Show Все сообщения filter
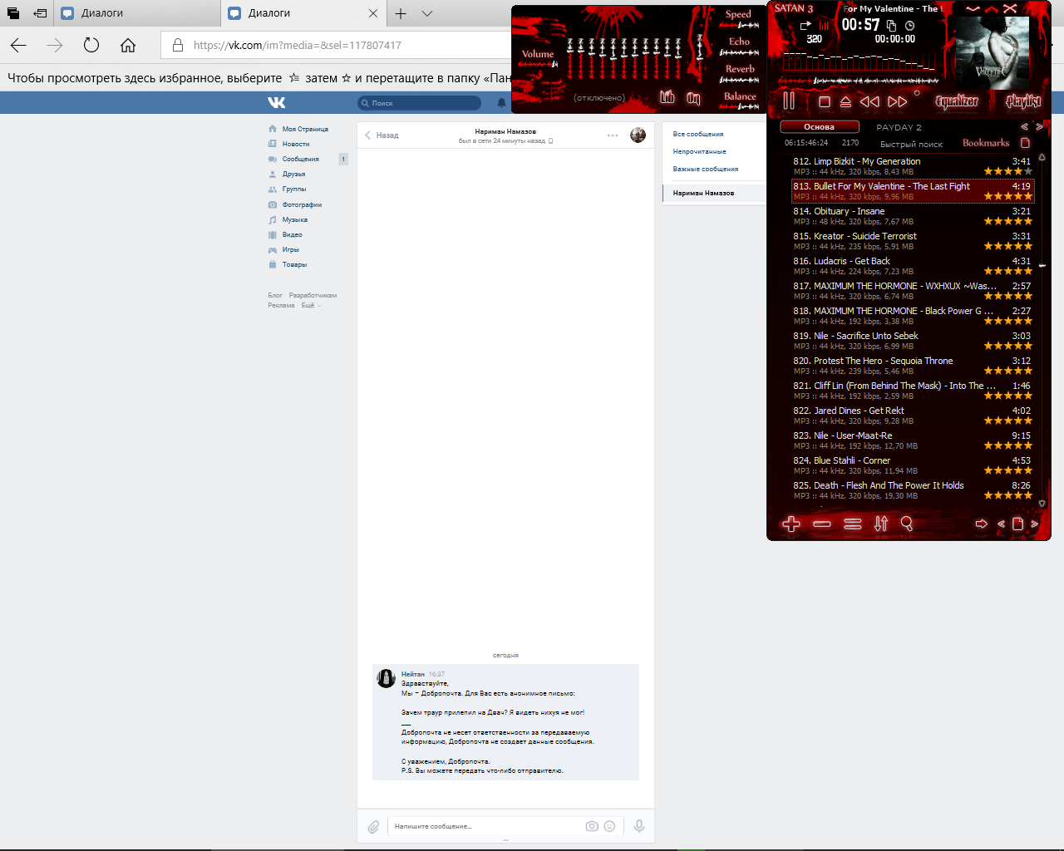 point(698,134)
